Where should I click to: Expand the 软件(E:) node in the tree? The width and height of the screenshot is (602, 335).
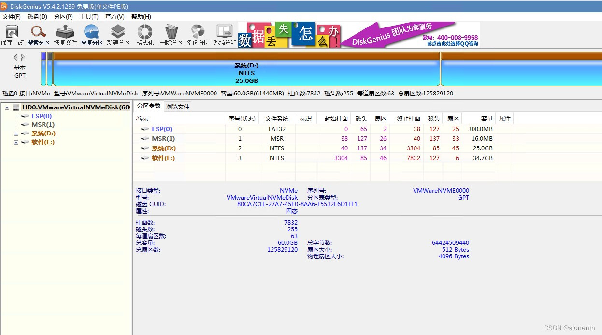tap(16, 142)
